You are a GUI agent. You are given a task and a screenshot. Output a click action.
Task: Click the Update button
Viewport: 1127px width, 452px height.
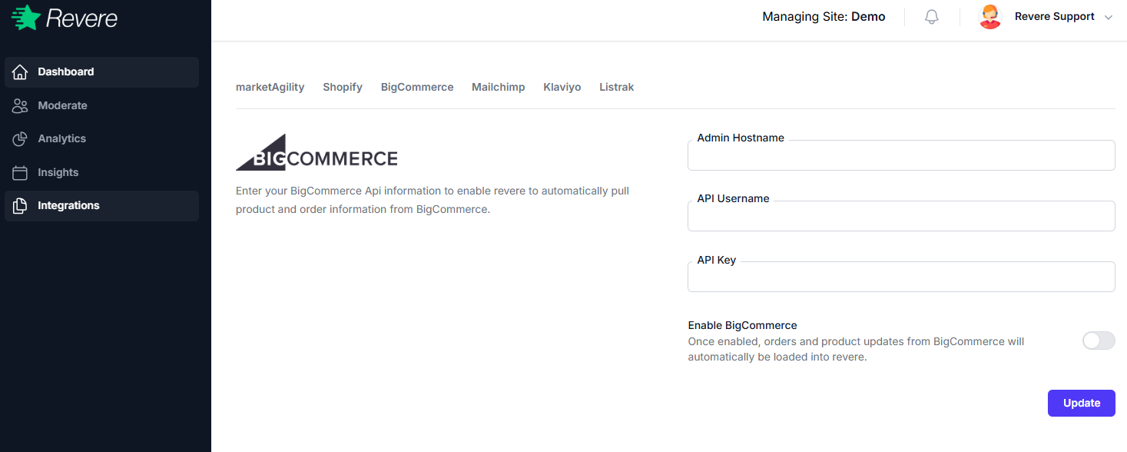(x=1081, y=403)
